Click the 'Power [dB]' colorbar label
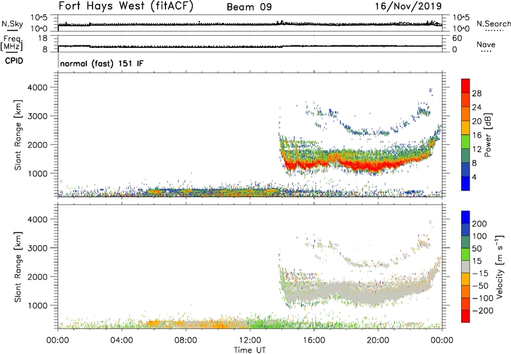 [487, 135]
